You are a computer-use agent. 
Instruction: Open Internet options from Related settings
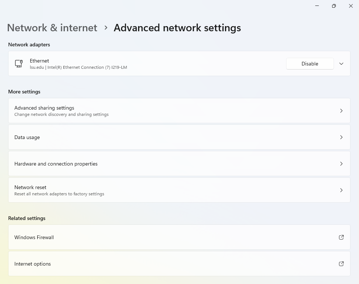32,264
